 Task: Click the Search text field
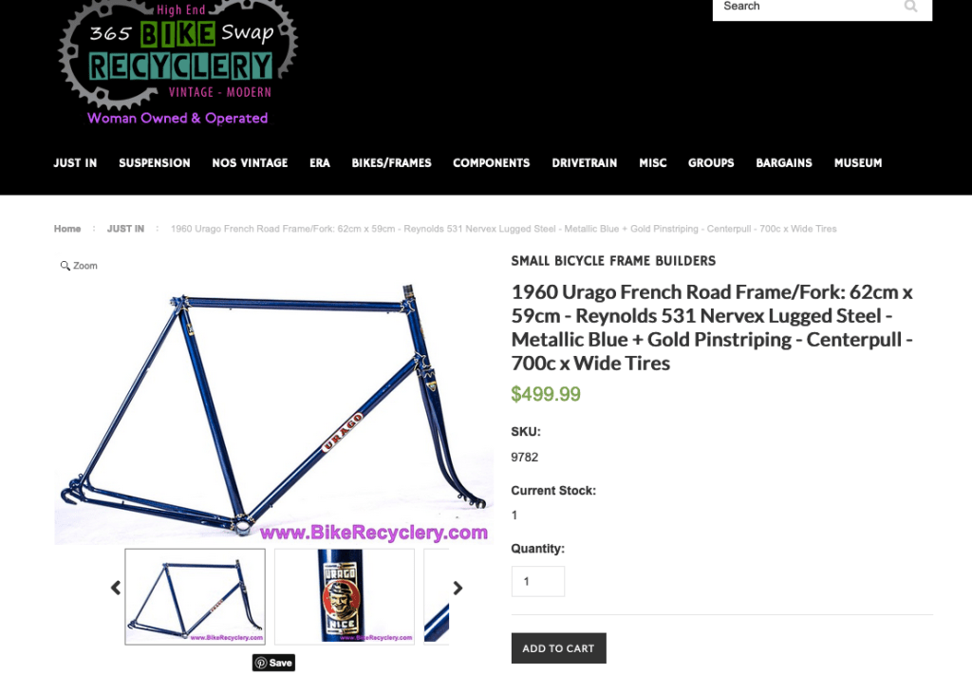click(806, 7)
